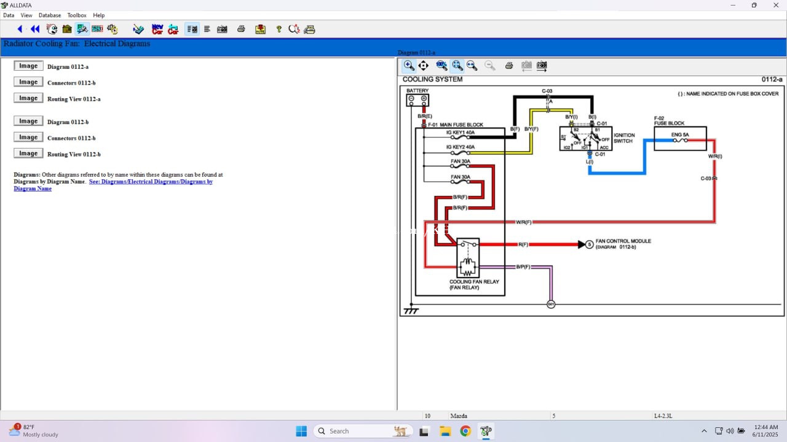Print using the main toolbar printer icon
The height and width of the screenshot is (442, 787).
[241, 29]
